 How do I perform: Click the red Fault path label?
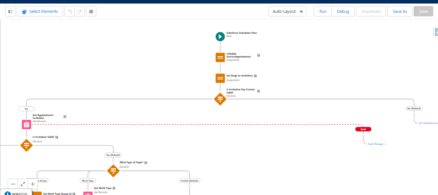[363, 129]
